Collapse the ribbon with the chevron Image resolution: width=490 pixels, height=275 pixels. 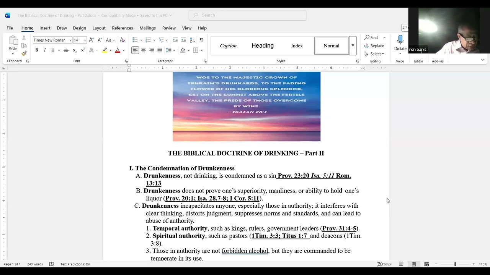pyautogui.click(x=483, y=60)
